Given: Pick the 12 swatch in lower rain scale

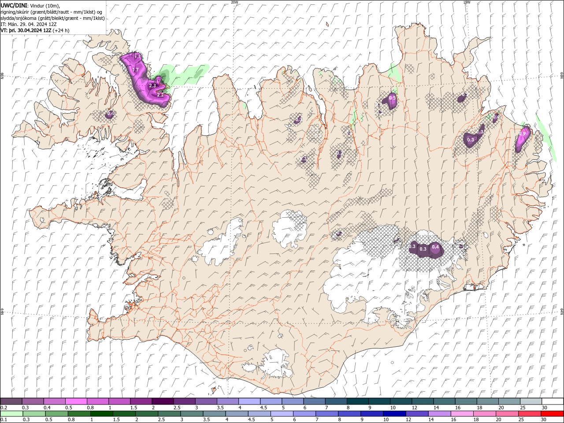Looking at the screenshot, I should tap(418, 414).
